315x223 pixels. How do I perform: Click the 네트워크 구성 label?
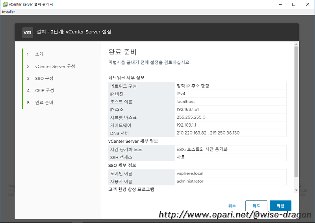123,86
